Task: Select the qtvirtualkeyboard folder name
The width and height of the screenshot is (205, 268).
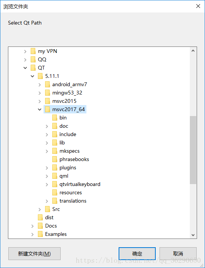Action: point(80,184)
